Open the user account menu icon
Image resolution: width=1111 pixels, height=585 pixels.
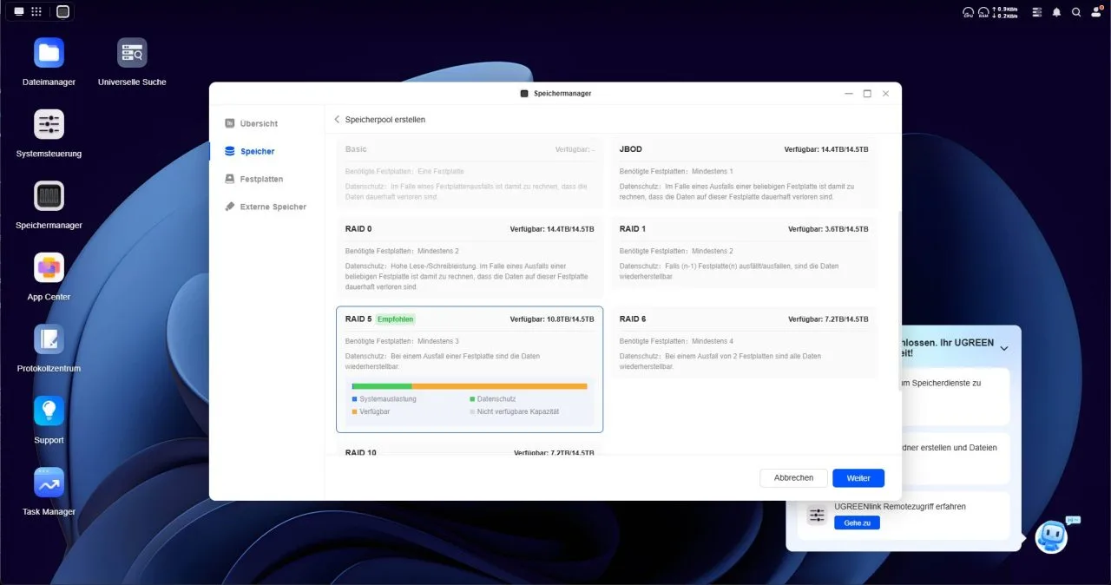click(x=1097, y=12)
